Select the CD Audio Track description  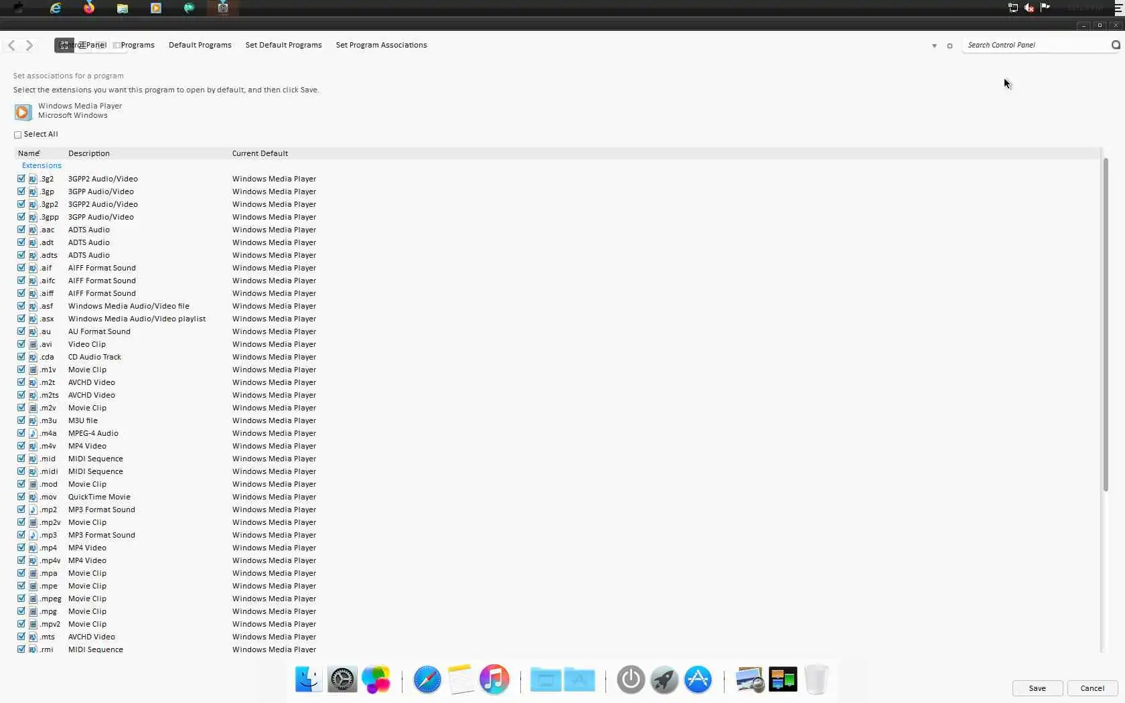94,357
